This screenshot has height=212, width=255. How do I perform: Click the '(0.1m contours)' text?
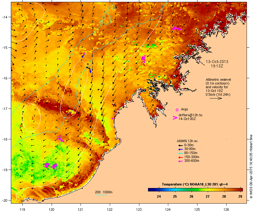pyautogui.click(x=217, y=83)
